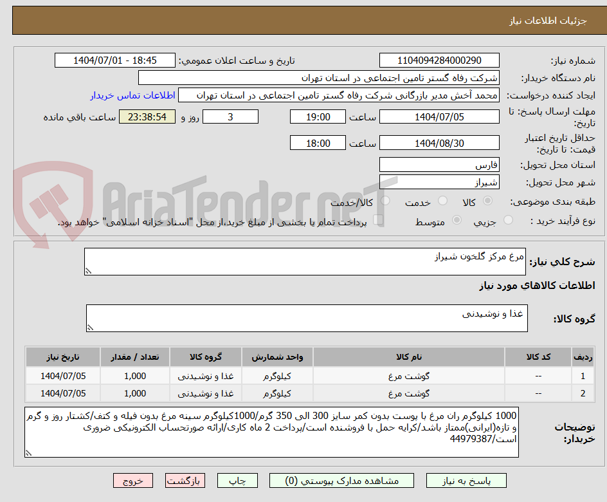
Task: Click the شرح کلی نیاز text area
Action: 305,262
